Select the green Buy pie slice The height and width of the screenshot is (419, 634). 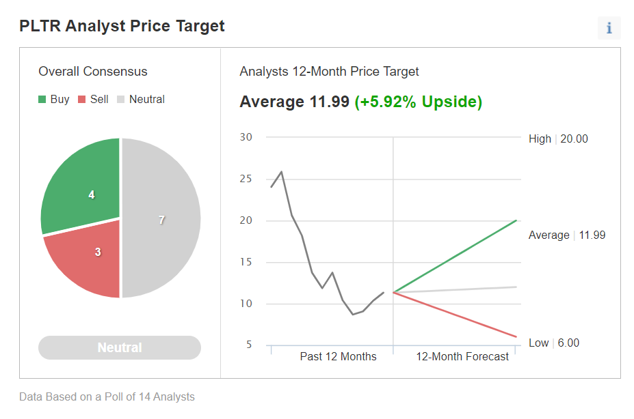(82, 188)
